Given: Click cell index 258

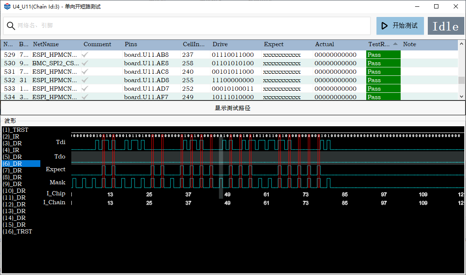Looking at the screenshot, I should coord(188,63).
